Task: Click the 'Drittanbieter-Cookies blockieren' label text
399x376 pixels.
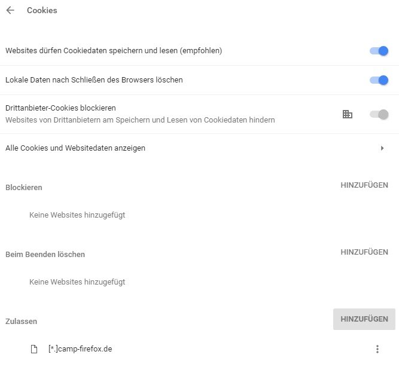Action: click(60, 108)
